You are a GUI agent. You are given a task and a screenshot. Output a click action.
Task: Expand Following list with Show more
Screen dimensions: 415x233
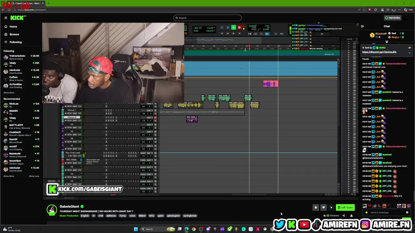pyautogui.click(x=9, y=93)
